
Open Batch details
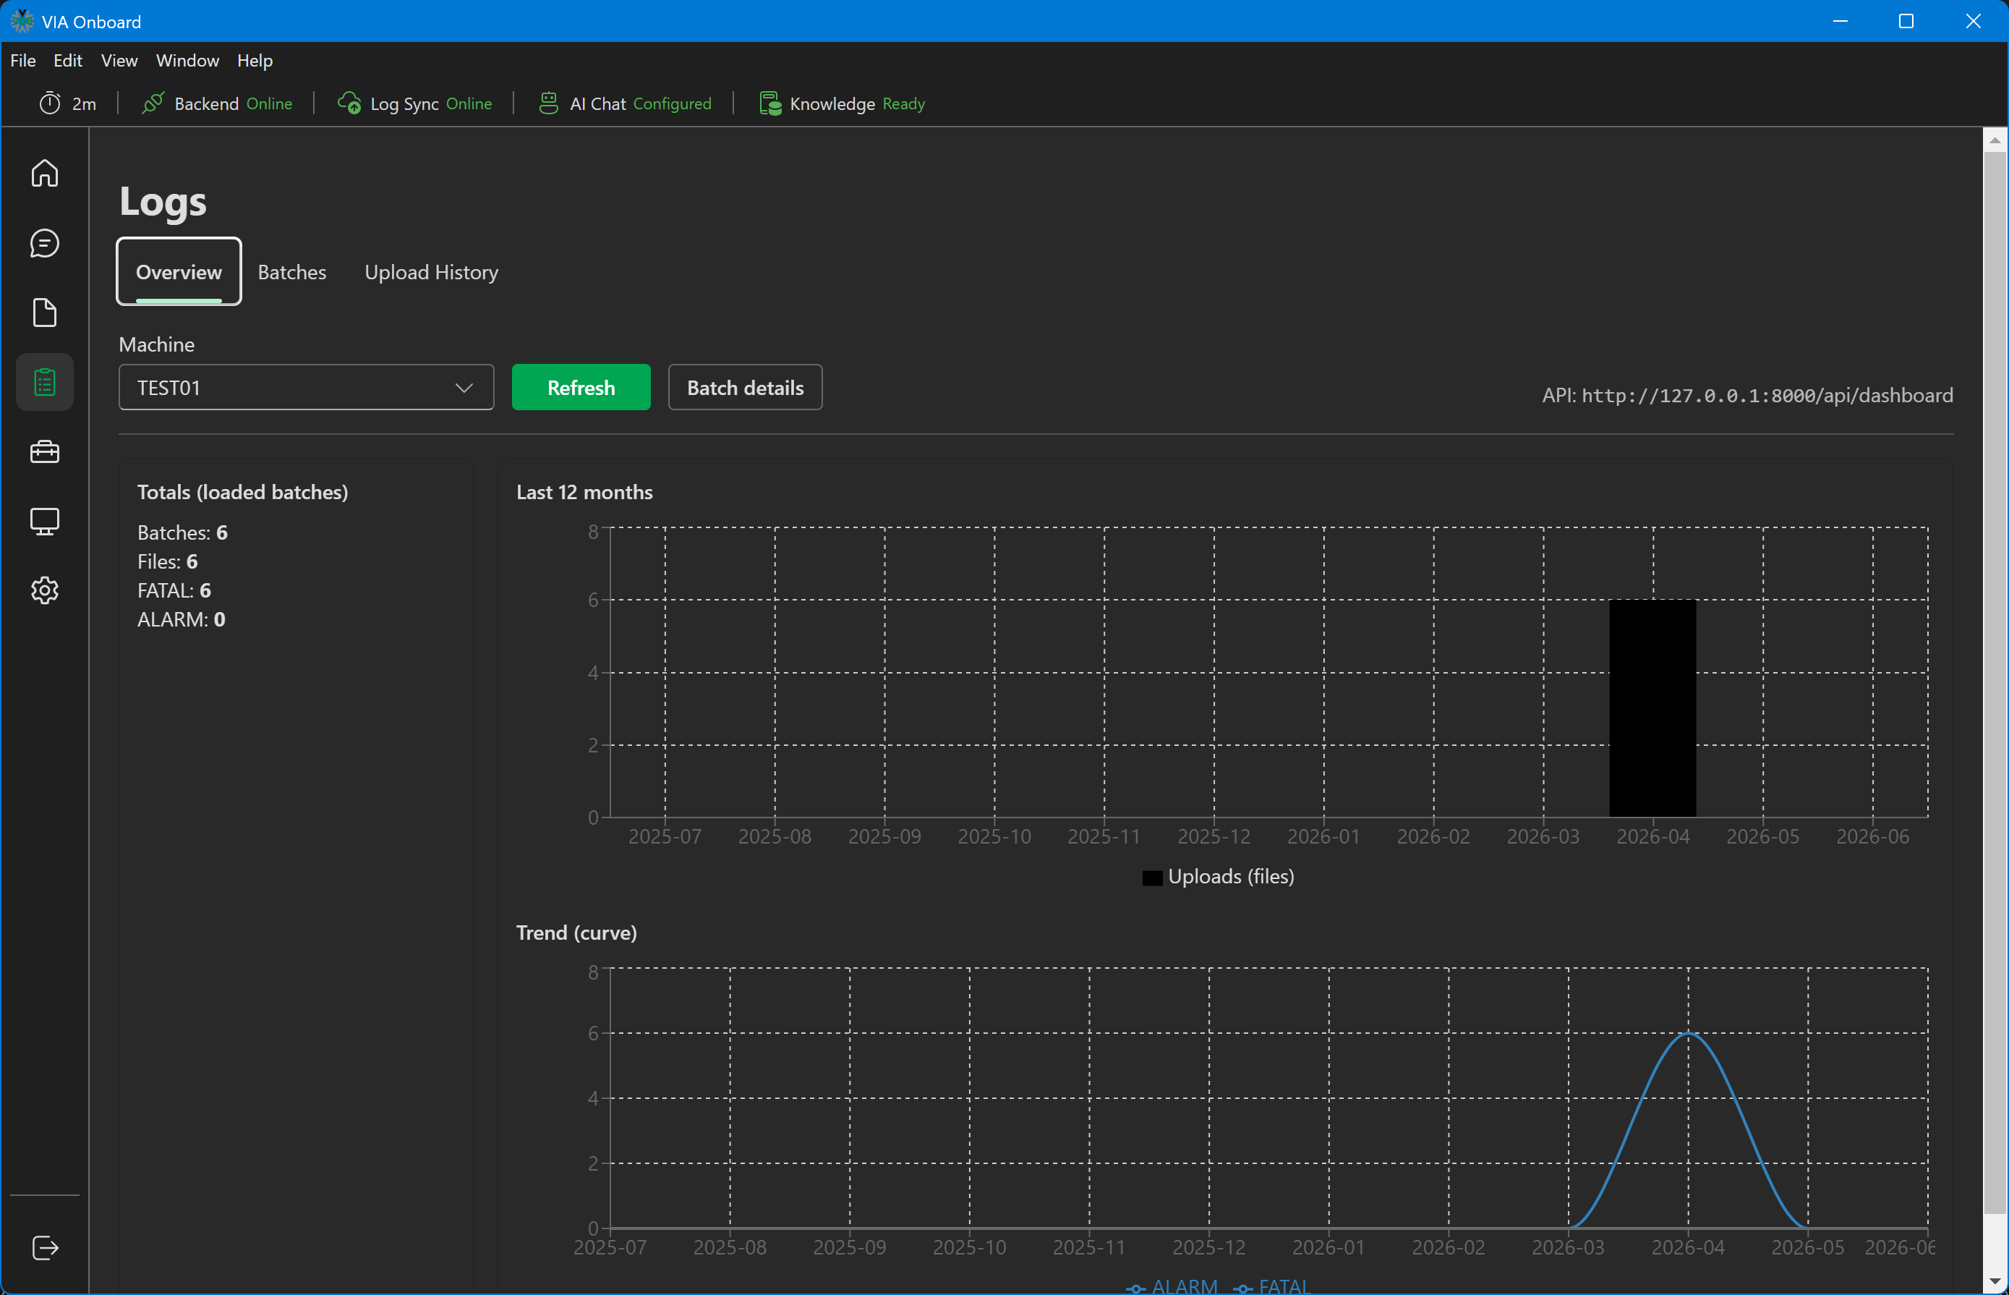tap(745, 388)
